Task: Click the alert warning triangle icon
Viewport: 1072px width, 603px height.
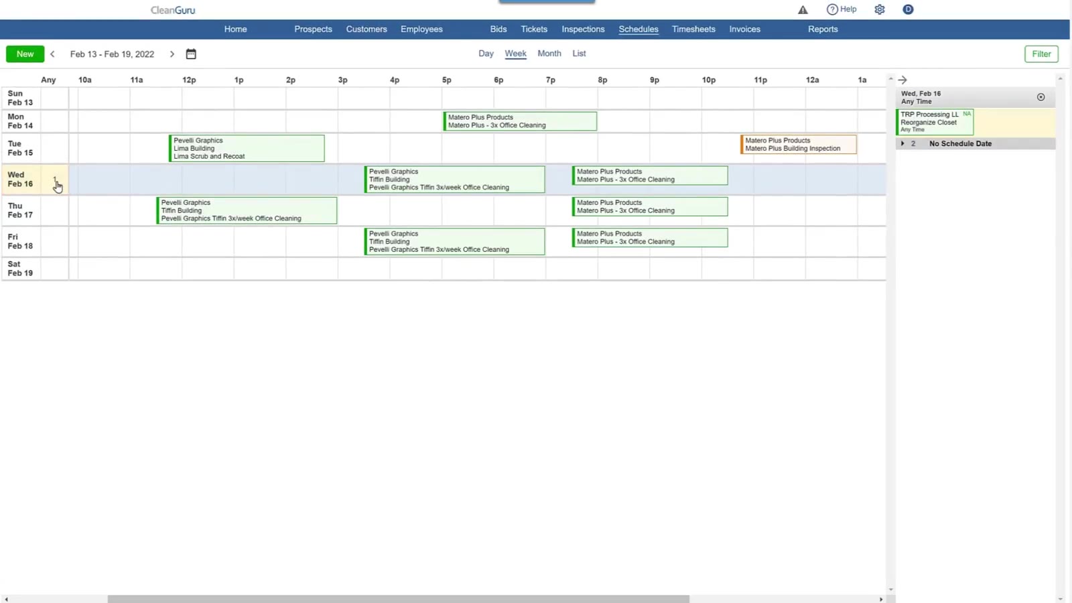Action: point(803,9)
